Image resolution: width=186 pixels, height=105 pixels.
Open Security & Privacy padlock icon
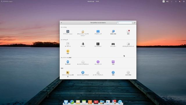(x=83, y=32)
